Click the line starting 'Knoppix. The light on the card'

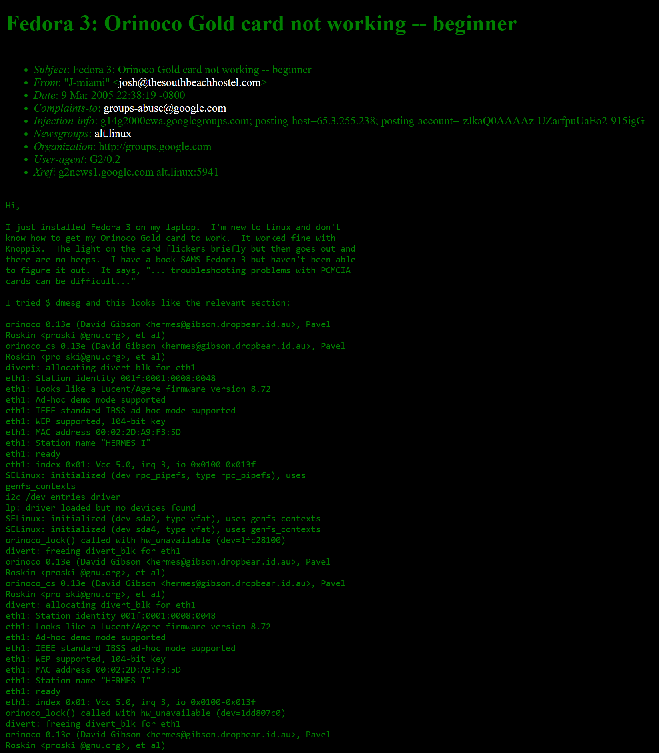point(181,249)
